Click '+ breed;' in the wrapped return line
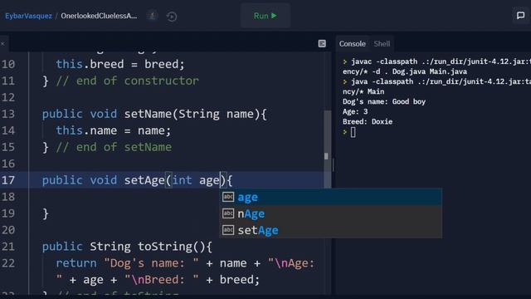 pyautogui.click(x=234, y=280)
